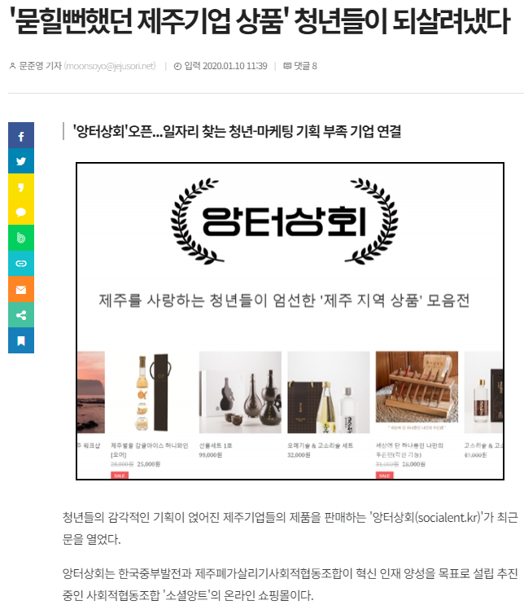Share via KakaoTalk speech bubble icon
Screen dimensions: 524x605
coord(21,213)
